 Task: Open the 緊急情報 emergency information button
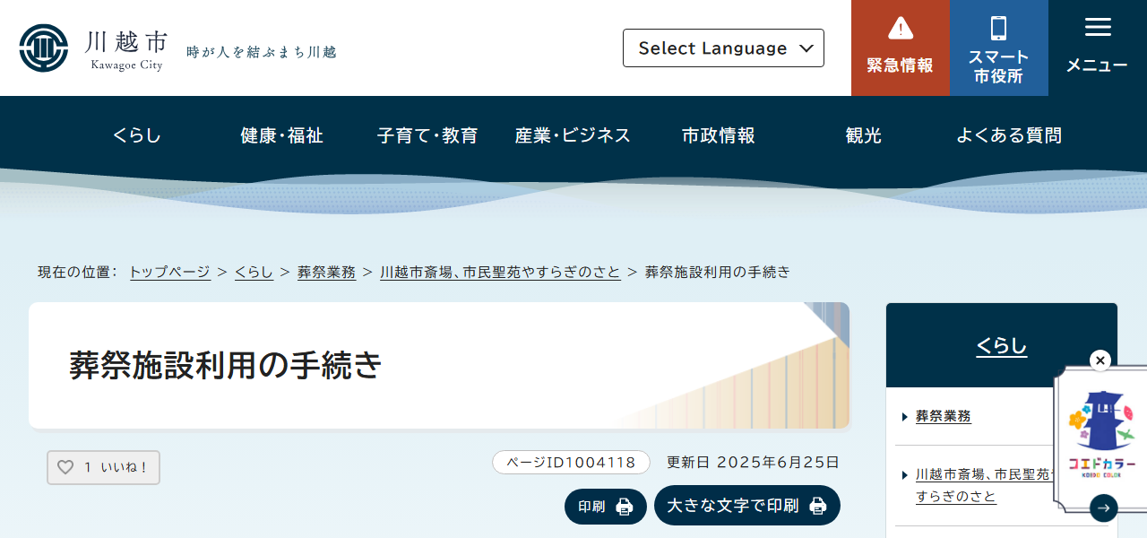(900, 48)
